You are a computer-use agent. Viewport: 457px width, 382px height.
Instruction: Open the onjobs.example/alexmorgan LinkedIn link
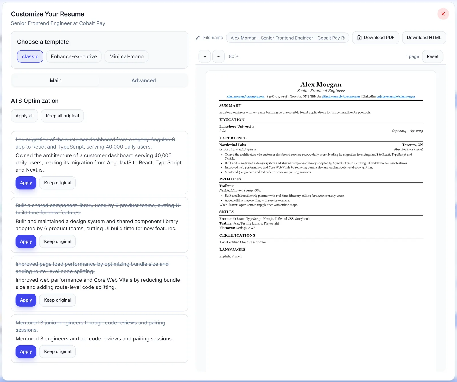pyautogui.click(x=396, y=97)
